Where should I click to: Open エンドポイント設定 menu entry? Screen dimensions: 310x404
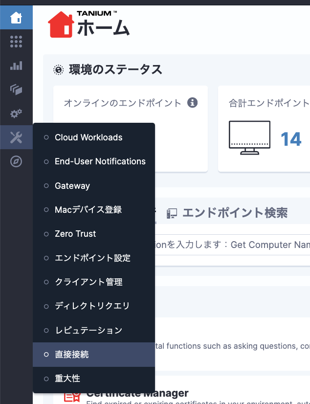pyautogui.click(x=94, y=258)
